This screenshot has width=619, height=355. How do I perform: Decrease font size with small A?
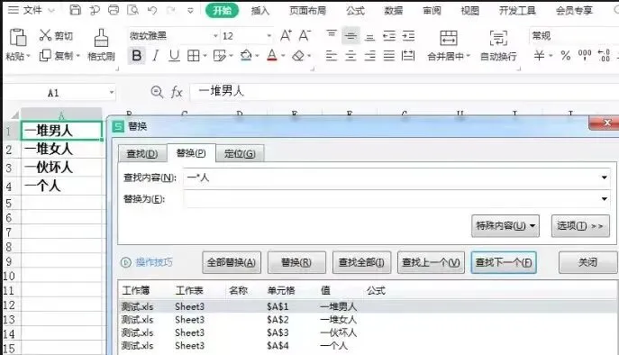[305, 36]
